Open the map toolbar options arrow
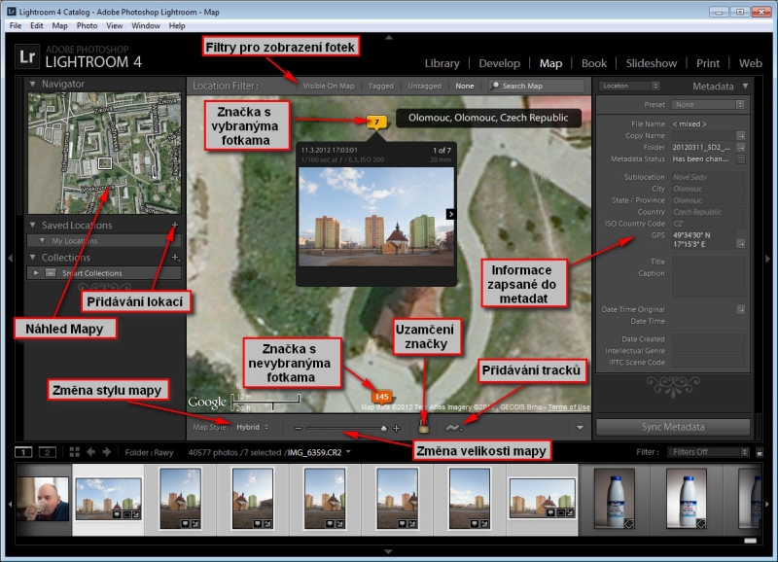Viewport: 778px width, 562px height. (x=580, y=428)
